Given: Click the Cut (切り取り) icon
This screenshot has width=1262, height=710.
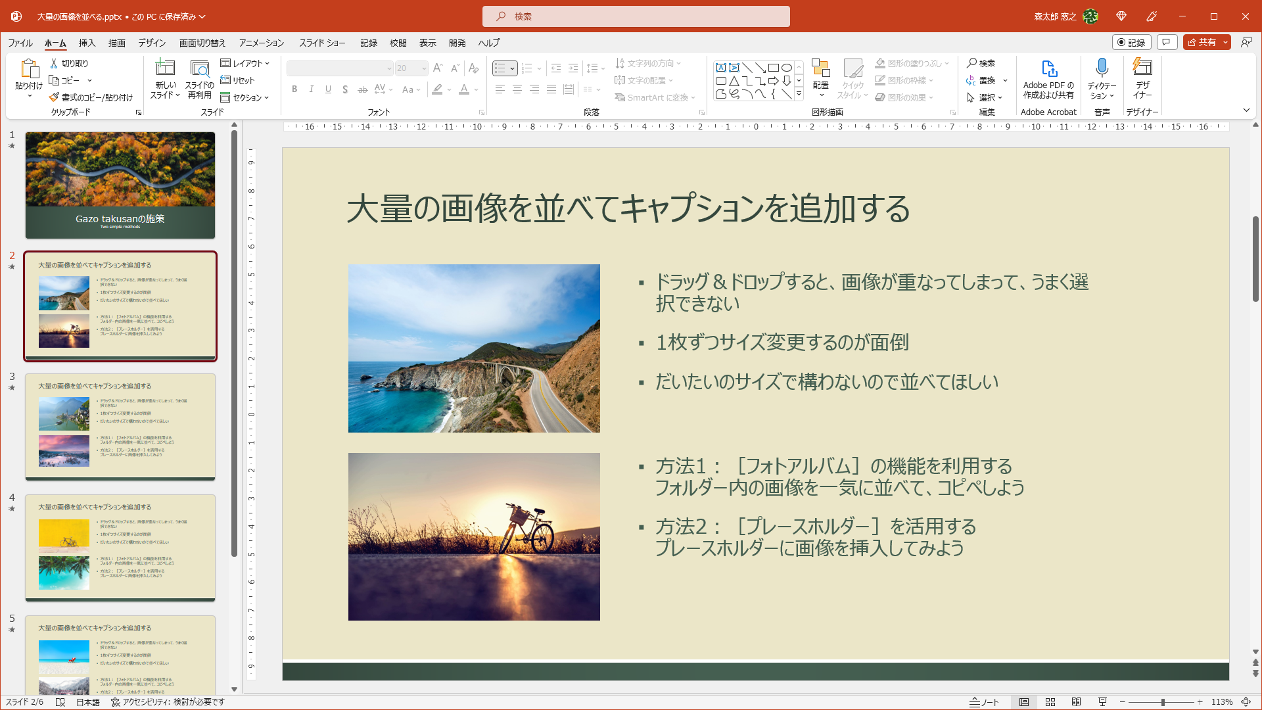Looking at the screenshot, I should tap(55, 62).
